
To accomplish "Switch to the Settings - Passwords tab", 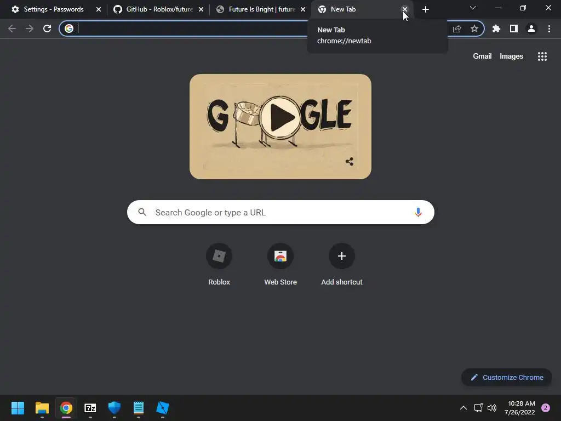I will [54, 9].
